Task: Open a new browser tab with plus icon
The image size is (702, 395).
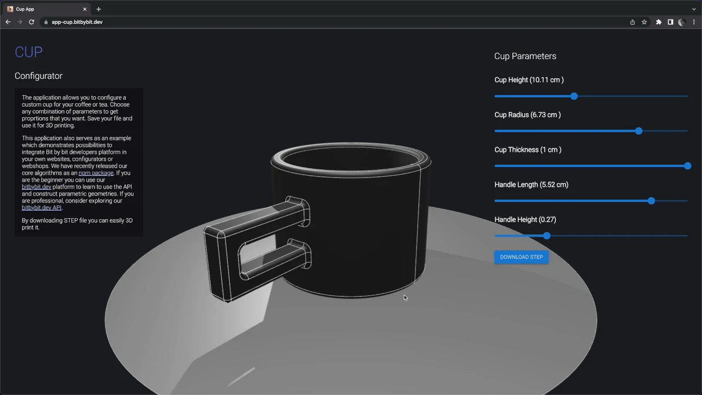Action: pos(99,9)
